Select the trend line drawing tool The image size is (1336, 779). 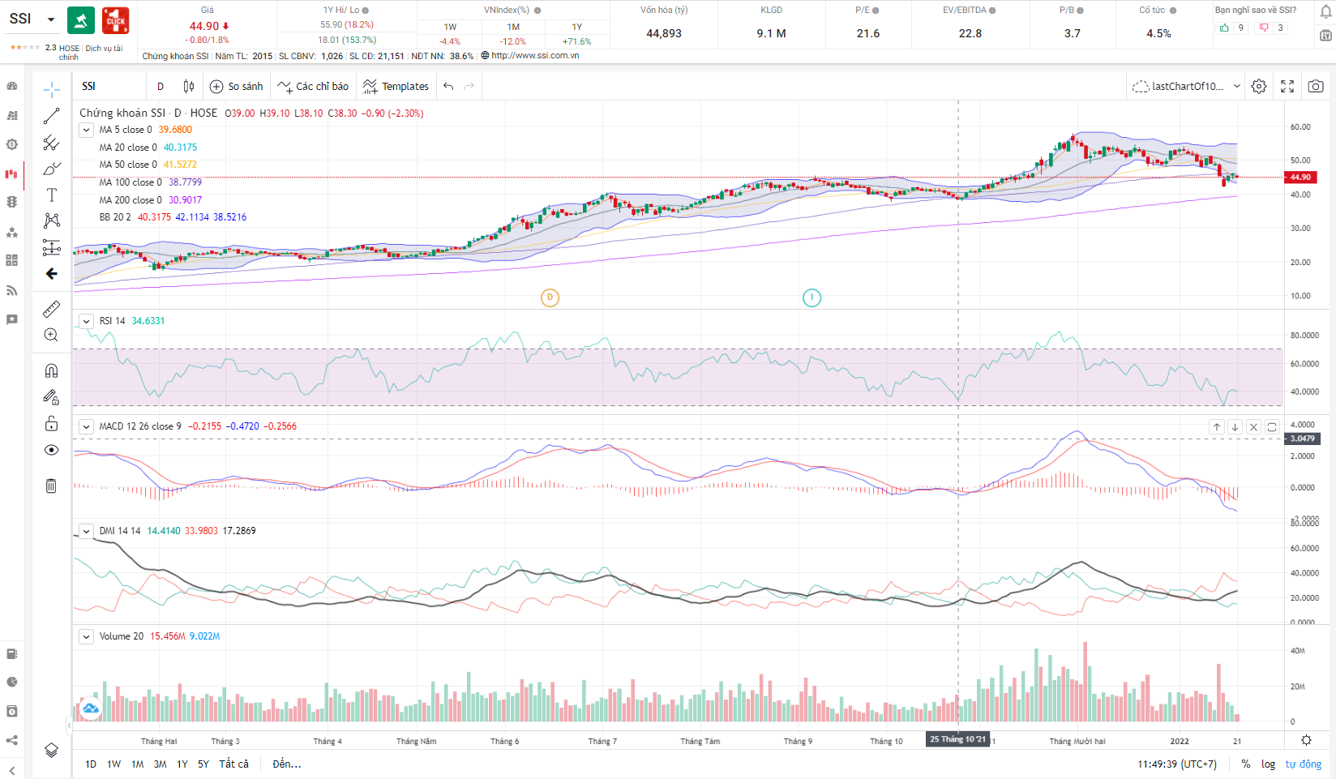click(x=51, y=116)
